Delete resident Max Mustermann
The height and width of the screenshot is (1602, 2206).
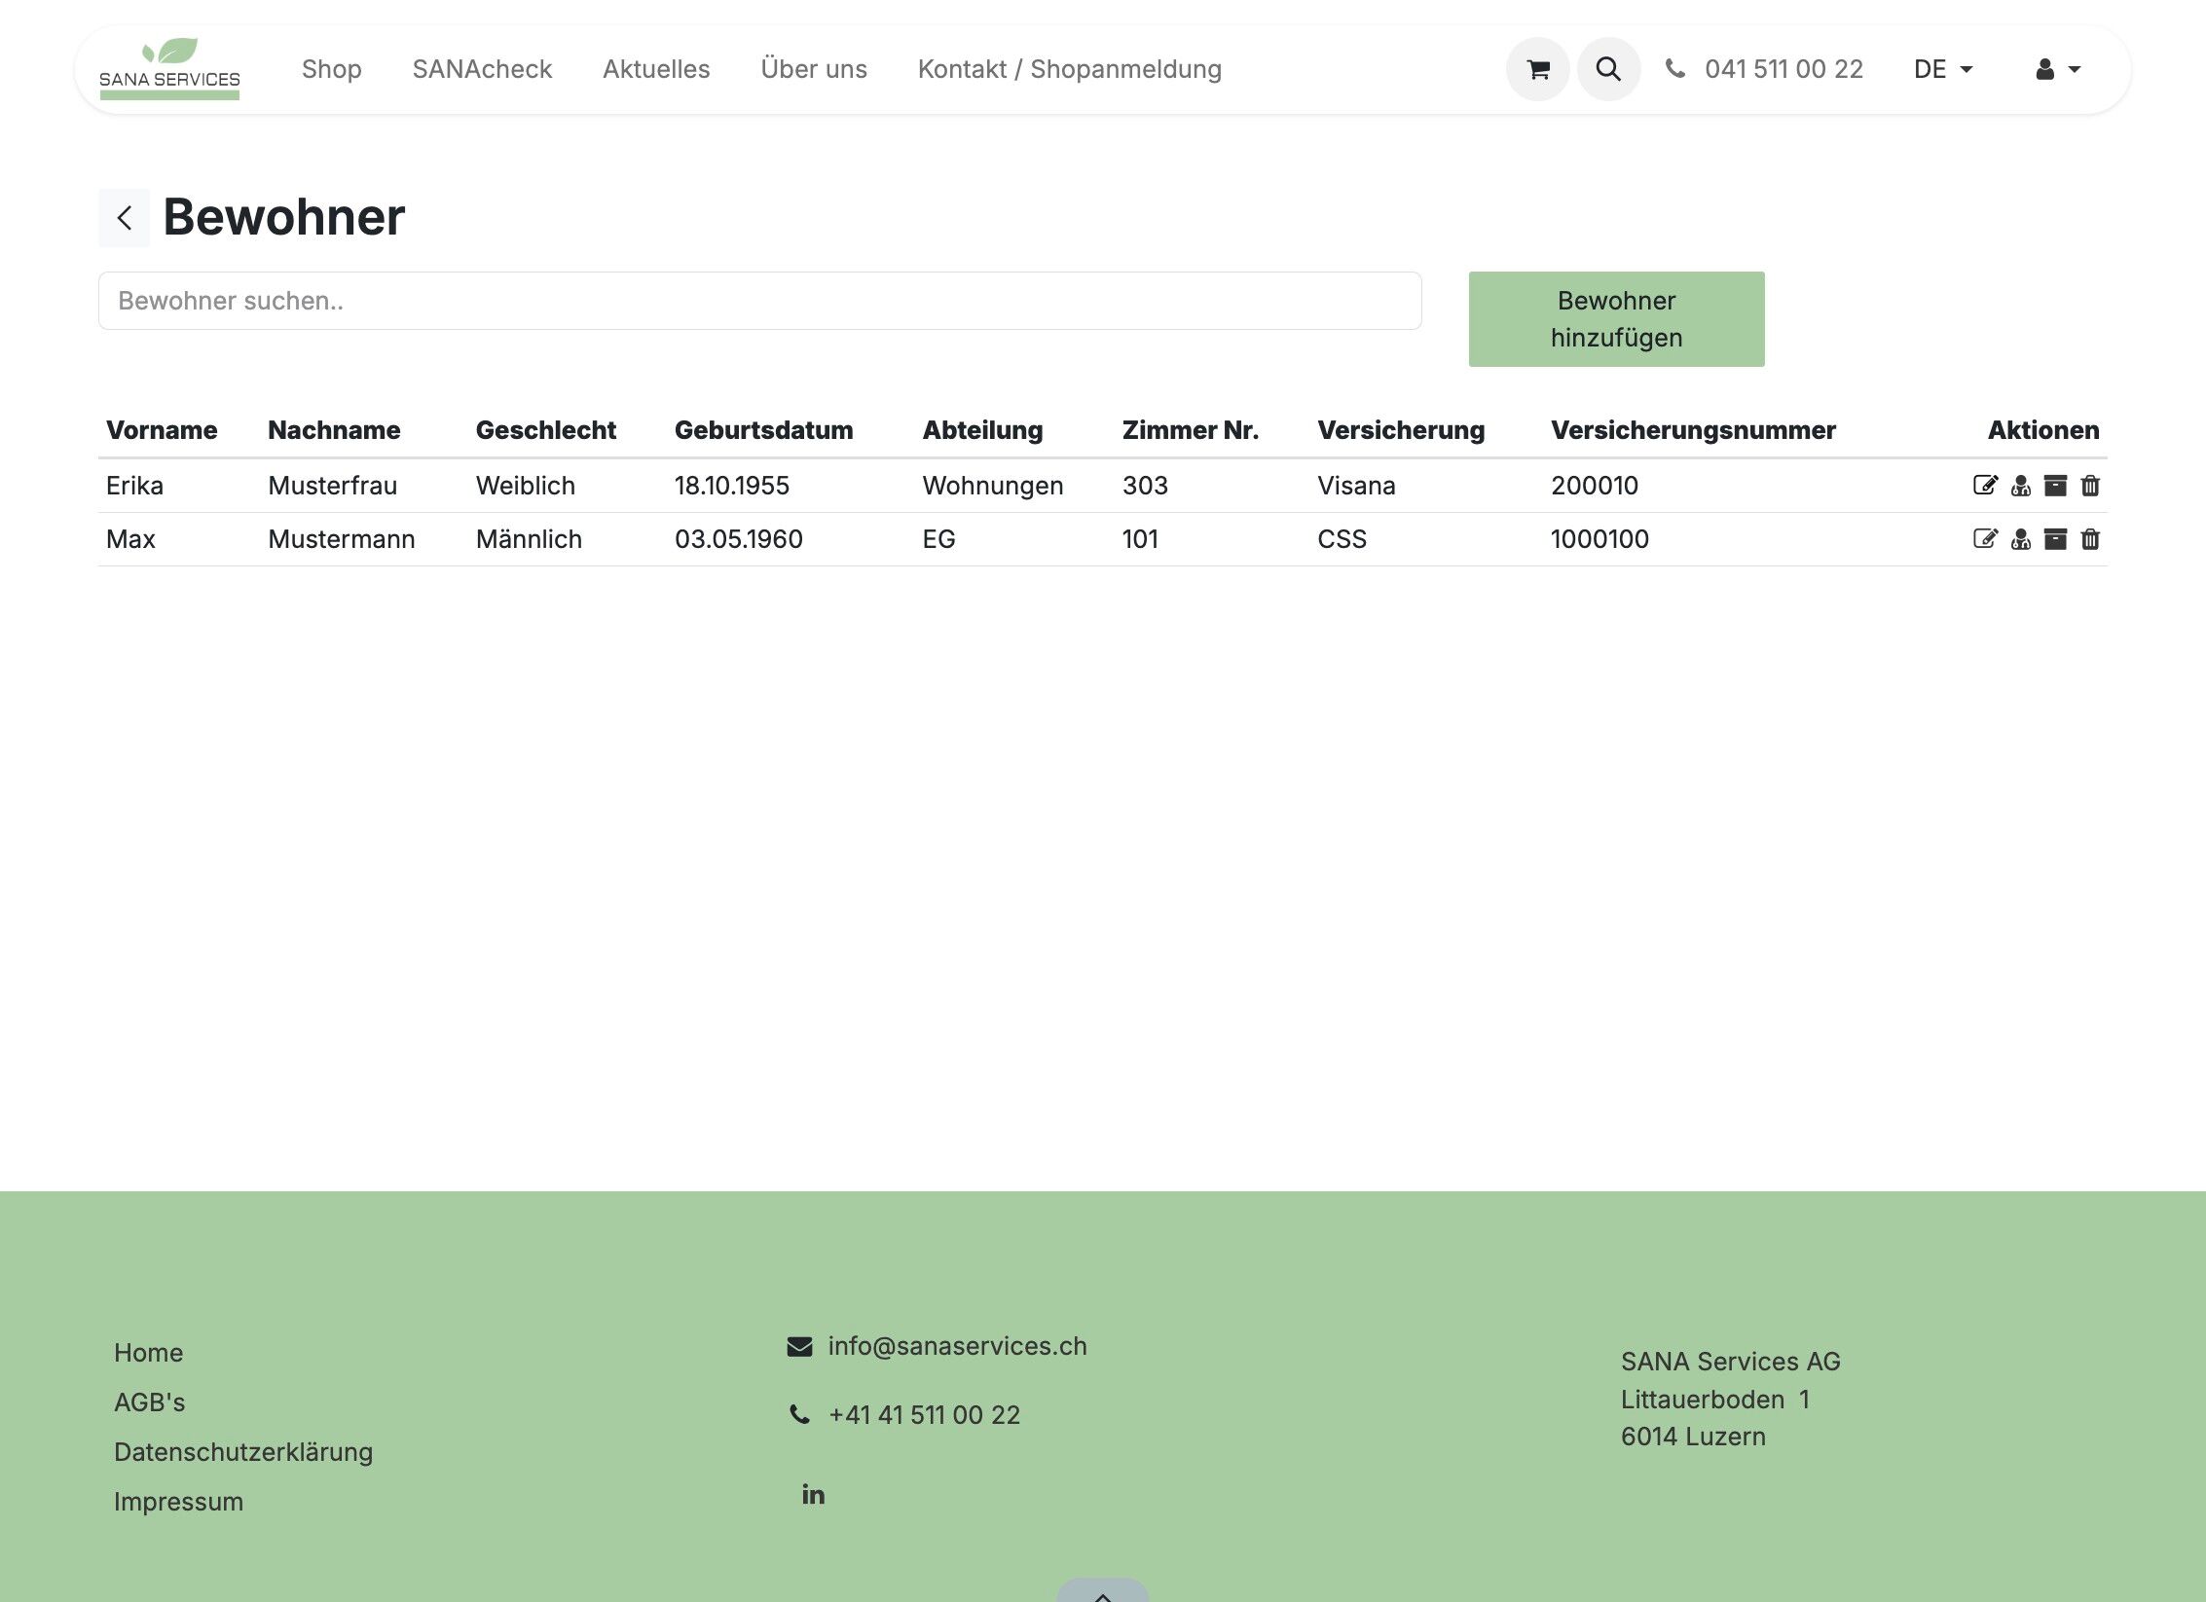(2090, 539)
